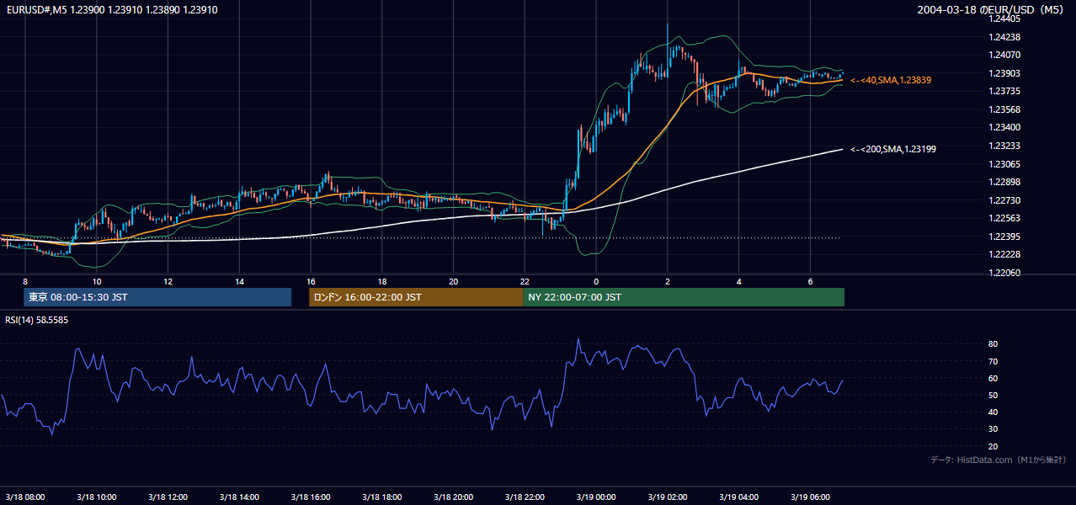Click the 3/18 14:00 date label
The width and height of the screenshot is (1076, 505).
pos(240,497)
